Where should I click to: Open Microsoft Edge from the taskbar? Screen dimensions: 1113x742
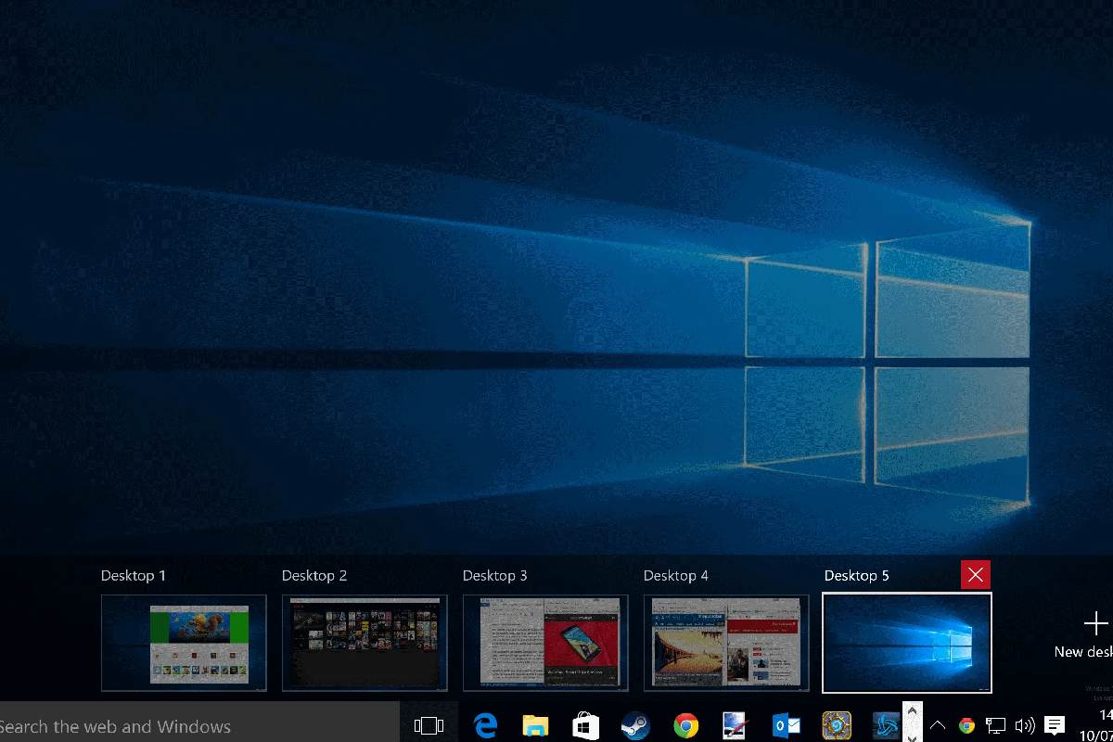(485, 725)
